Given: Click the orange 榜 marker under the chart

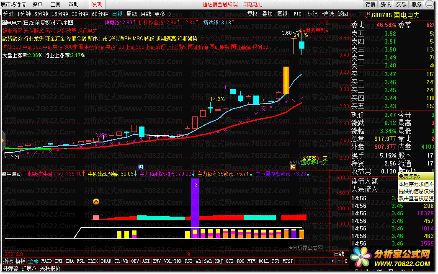Looking at the screenshot, I should (293, 167).
